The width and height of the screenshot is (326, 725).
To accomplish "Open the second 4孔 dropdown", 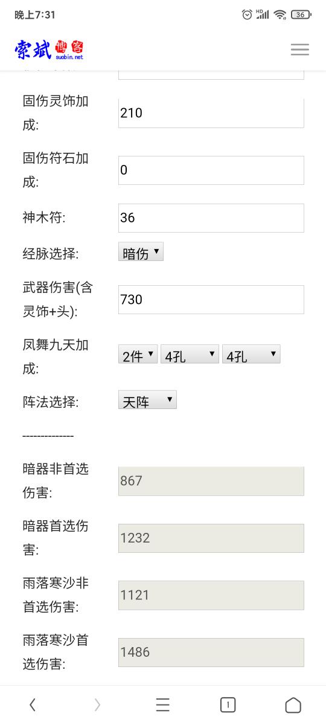I will pyautogui.click(x=251, y=355).
